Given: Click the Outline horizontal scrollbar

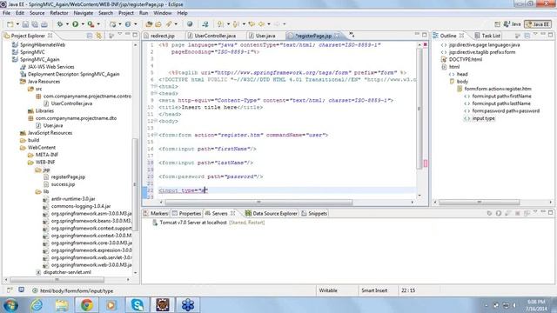Looking at the screenshot, I should (x=480, y=203).
